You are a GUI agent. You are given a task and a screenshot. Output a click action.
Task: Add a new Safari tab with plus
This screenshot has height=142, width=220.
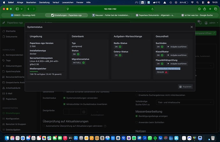[210, 9]
